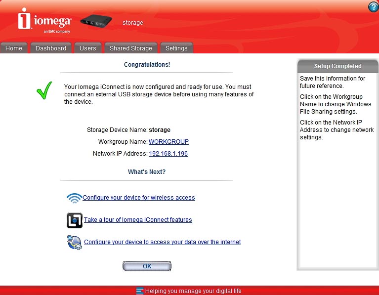This screenshot has height=295, width=379.
Task: Go to the Home tab
Action: 14,48
